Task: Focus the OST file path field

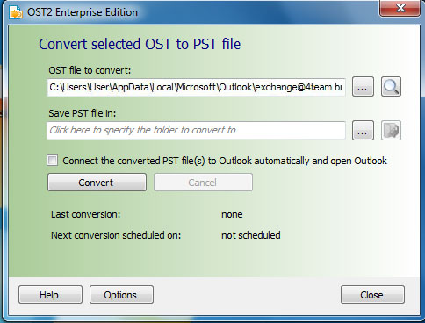Action: coord(196,87)
